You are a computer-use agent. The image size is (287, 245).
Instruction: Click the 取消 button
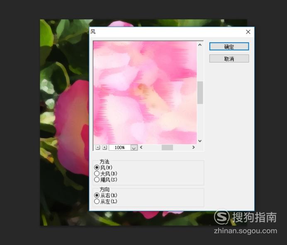229,59
